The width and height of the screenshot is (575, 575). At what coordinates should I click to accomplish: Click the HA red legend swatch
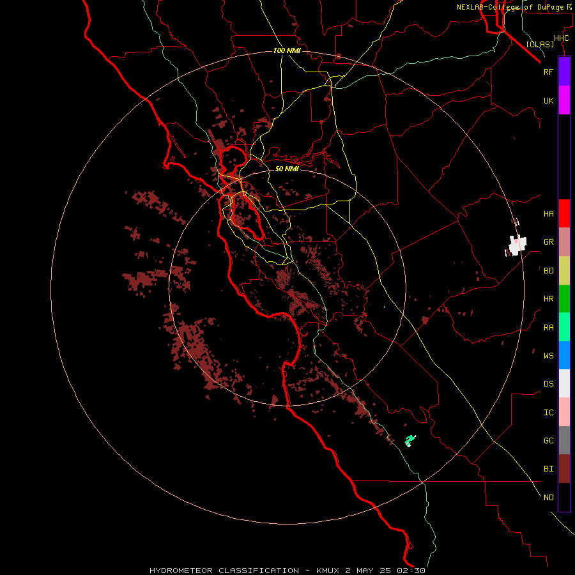click(564, 213)
